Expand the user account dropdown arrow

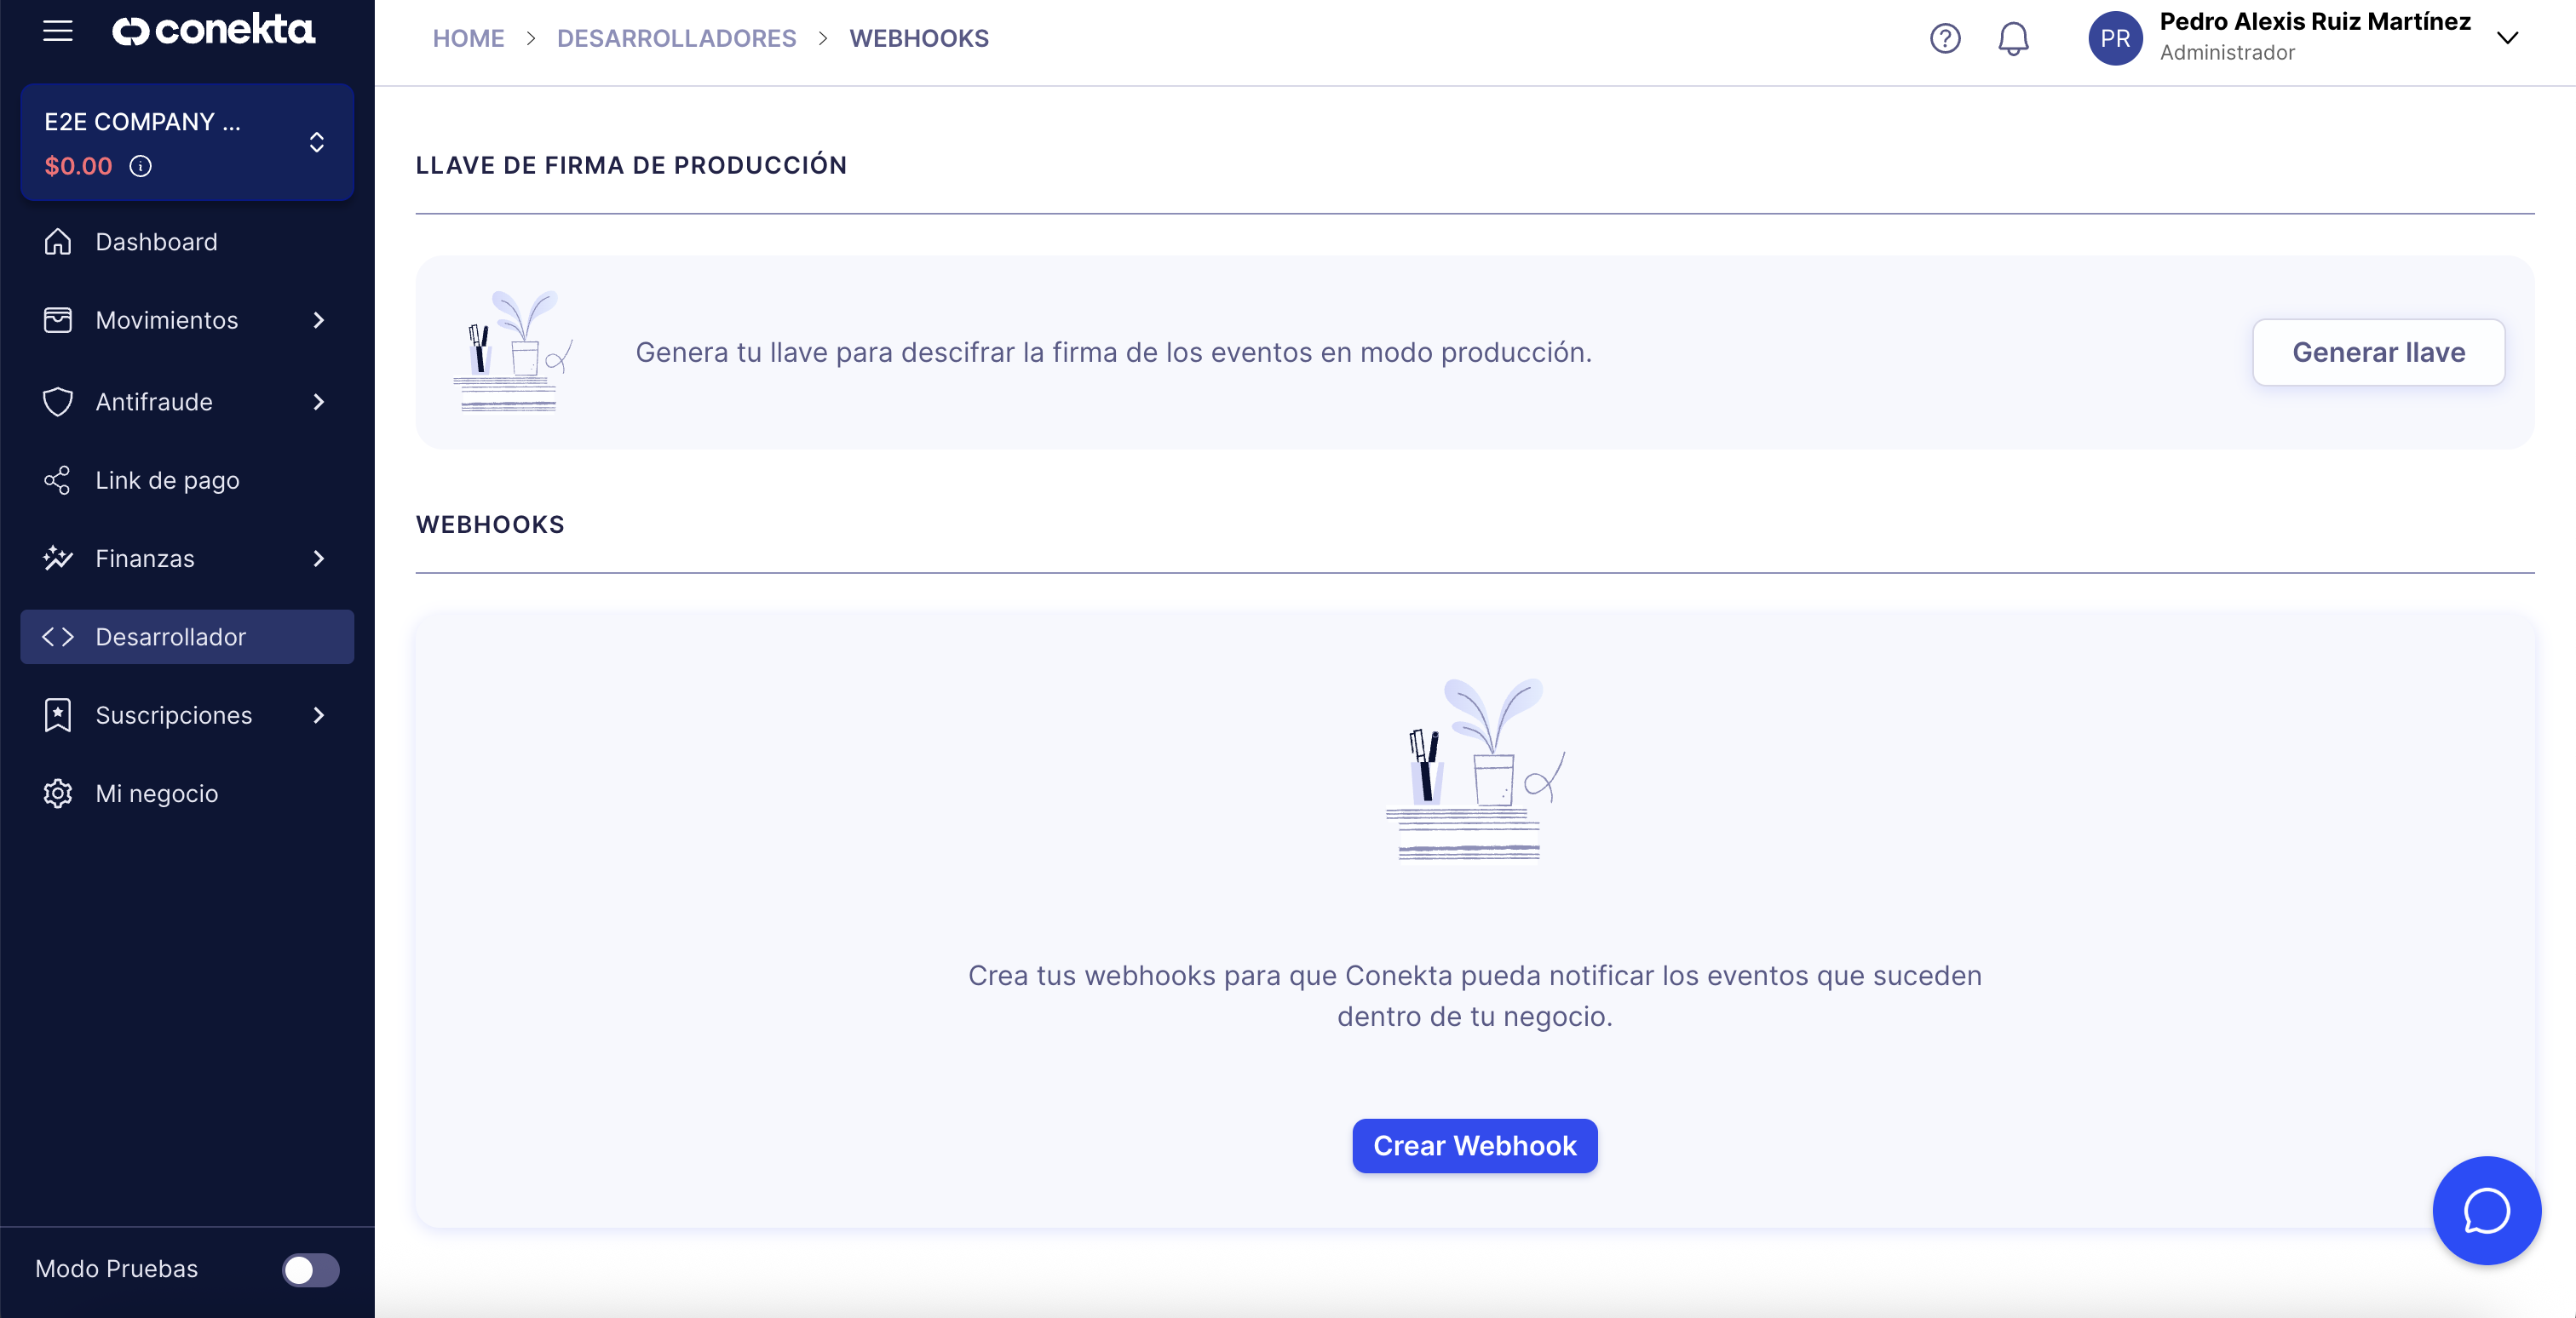(x=2507, y=38)
